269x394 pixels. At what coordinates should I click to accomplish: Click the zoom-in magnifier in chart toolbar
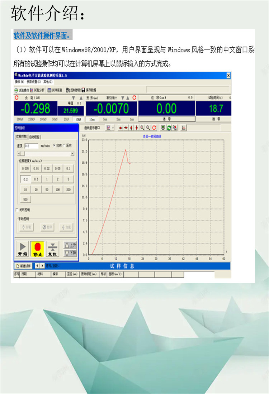142,128
